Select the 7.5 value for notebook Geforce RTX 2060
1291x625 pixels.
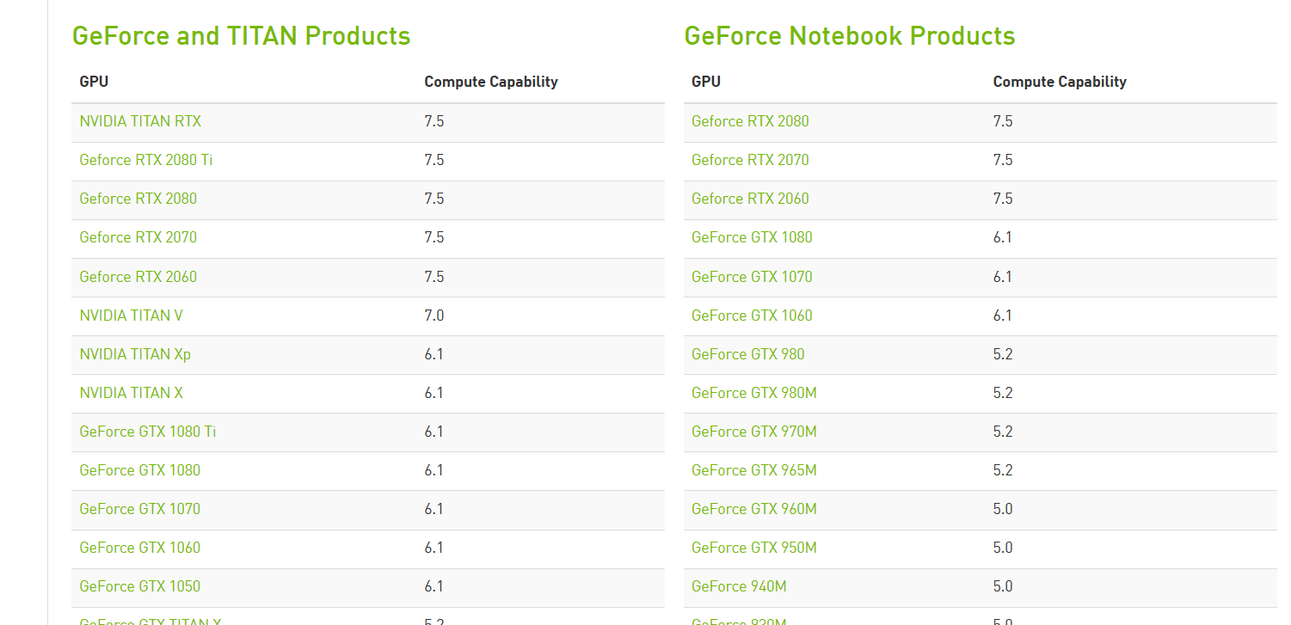point(1003,199)
